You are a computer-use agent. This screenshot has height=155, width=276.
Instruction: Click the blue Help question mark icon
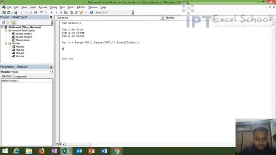pos(91,12)
